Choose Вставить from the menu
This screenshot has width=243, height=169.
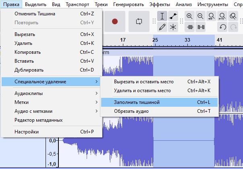click(52, 61)
